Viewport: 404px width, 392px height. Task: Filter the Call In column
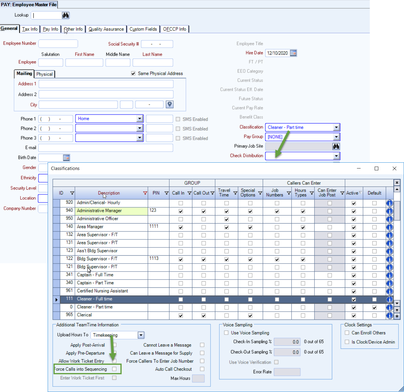click(x=189, y=193)
